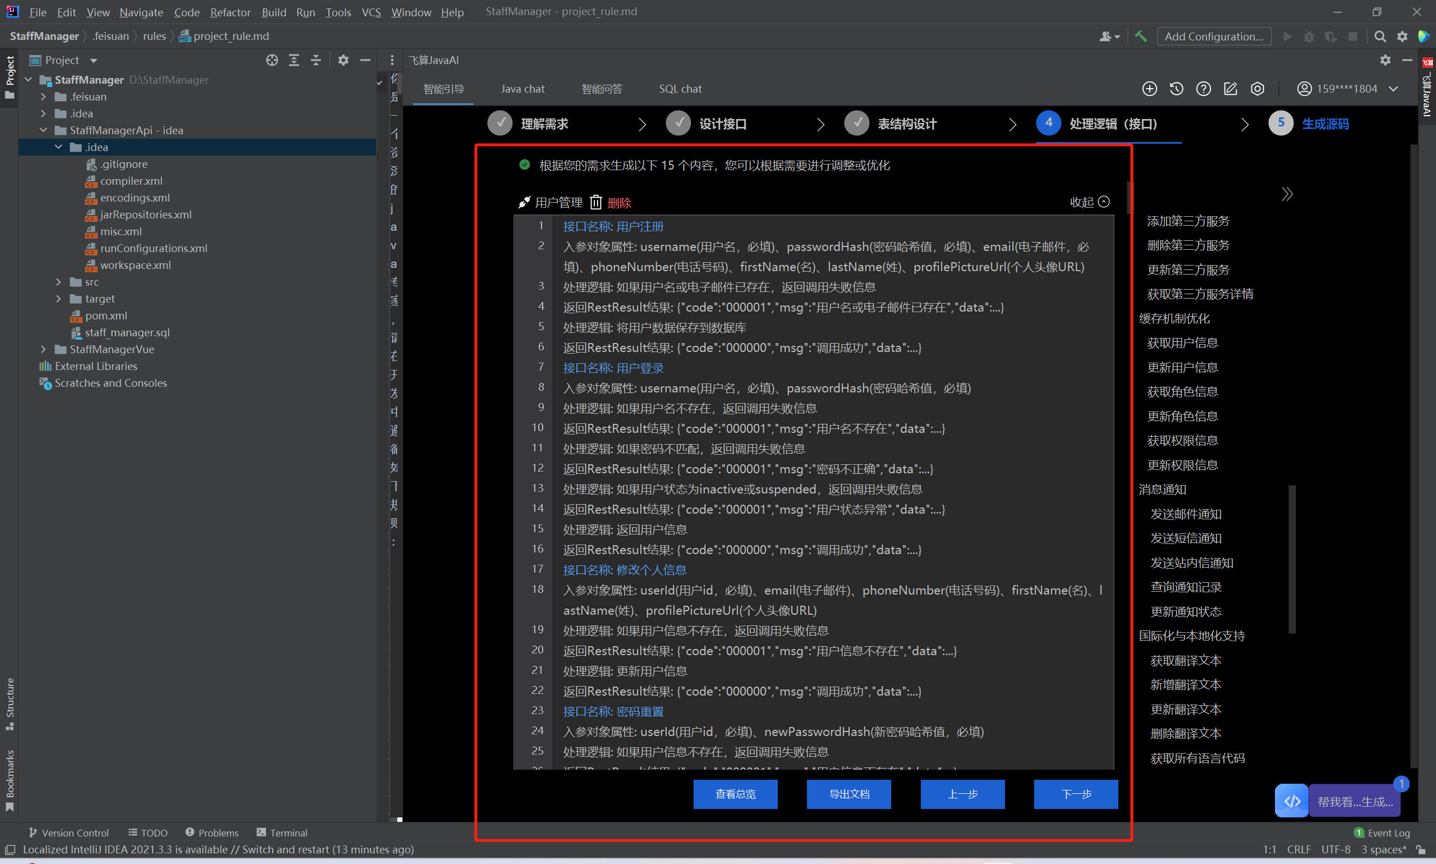Click the hexagon settings icon
Viewport: 1436px width, 864px height.
click(x=1258, y=89)
